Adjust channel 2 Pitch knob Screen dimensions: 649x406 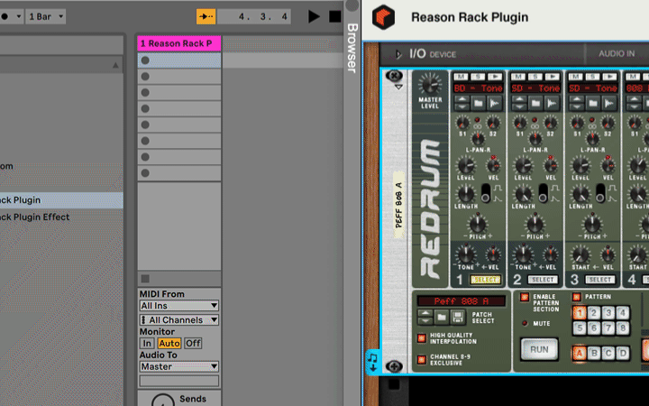point(535,224)
